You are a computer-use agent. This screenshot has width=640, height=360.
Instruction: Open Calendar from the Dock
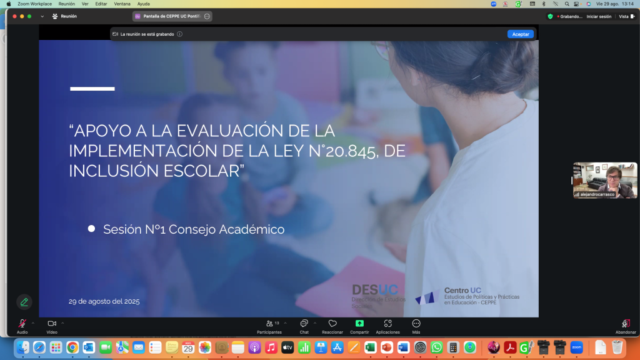point(188,347)
